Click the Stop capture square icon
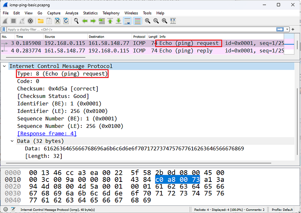Image resolution: width=301 pixels, height=213 pixels. tap(14, 21)
